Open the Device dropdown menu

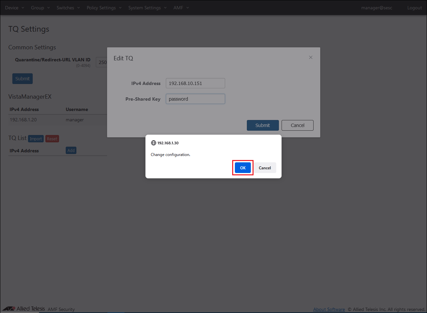pos(14,8)
